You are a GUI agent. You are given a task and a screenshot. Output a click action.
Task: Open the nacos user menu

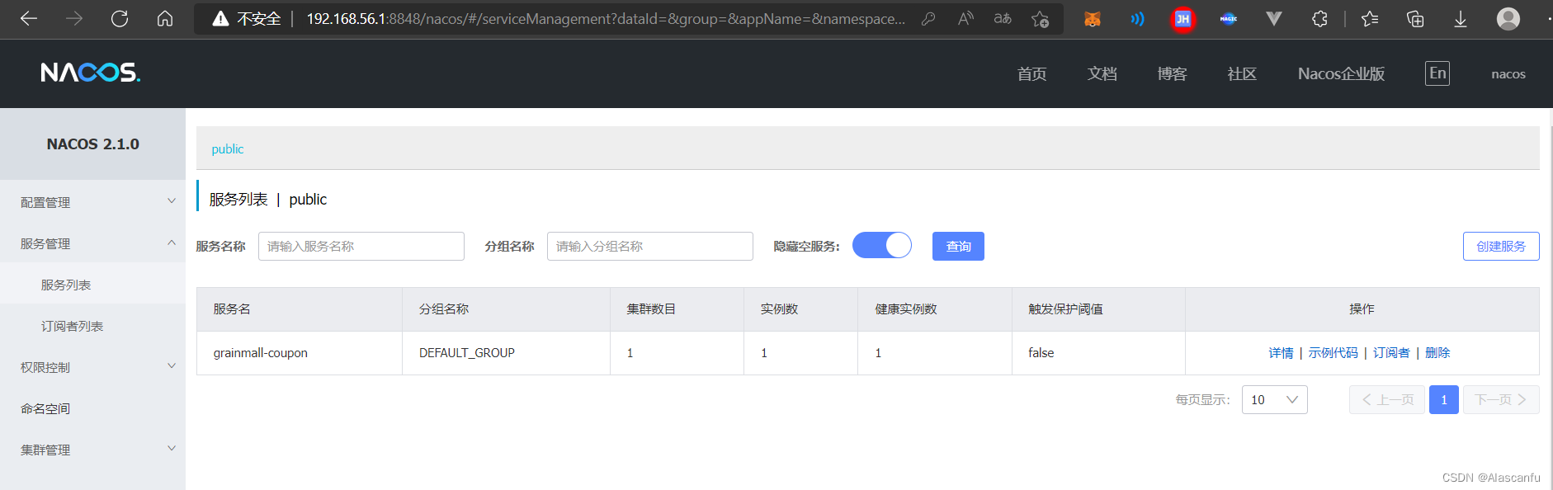pyautogui.click(x=1508, y=74)
